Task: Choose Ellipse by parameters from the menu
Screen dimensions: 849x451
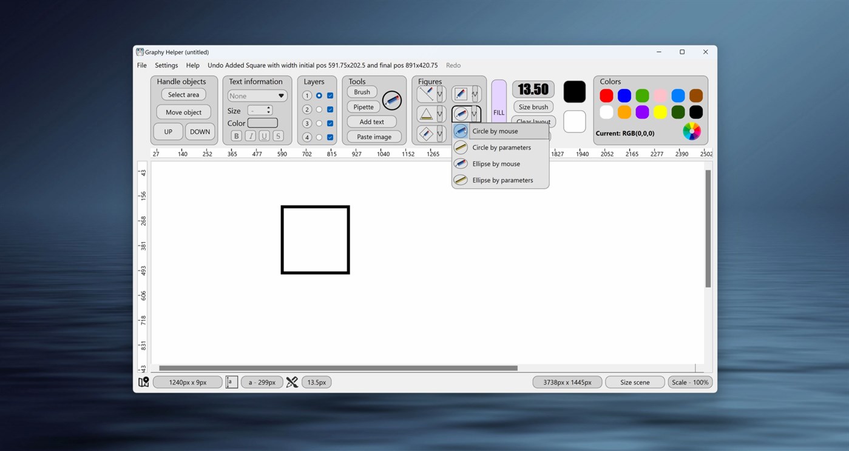Action: tap(502, 179)
